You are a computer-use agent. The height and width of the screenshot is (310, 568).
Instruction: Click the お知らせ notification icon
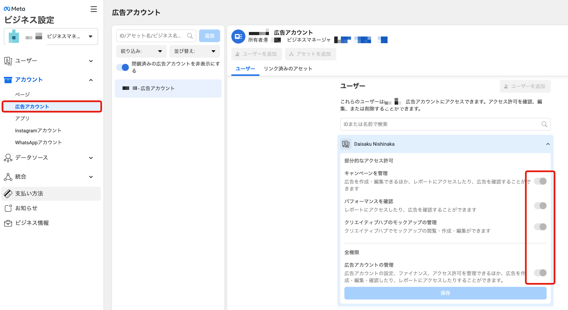8,208
